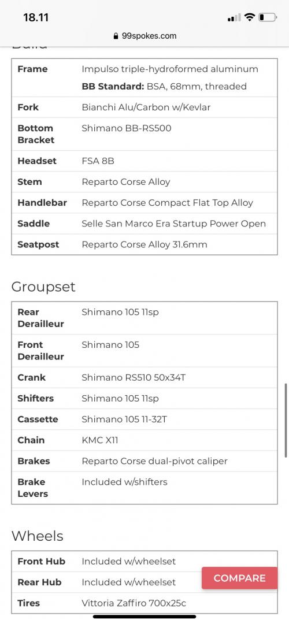Screen dimensions: 289x624
Task: Tap the Shimano BB-RS500 bottom bracket value
Action: pos(127,128)
